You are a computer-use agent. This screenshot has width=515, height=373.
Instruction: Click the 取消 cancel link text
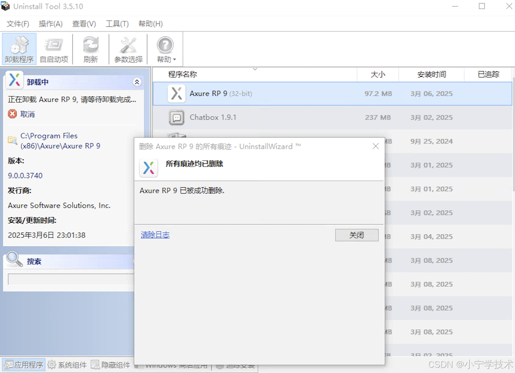(27, 114)
